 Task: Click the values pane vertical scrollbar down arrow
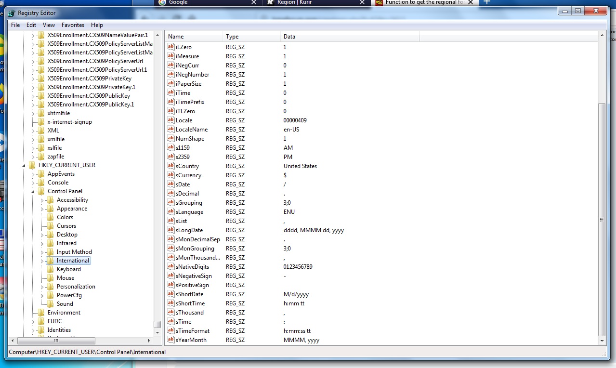click(602, 340)
